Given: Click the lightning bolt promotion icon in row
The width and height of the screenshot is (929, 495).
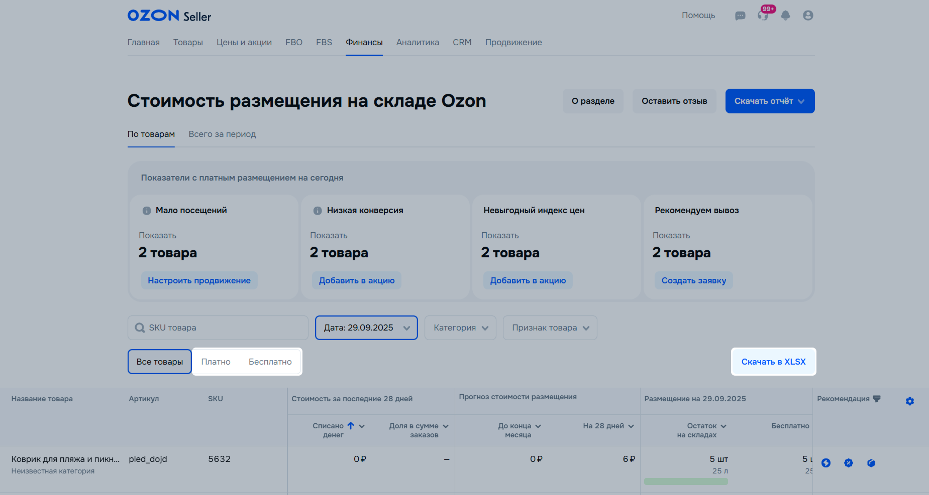Looking at the screenshot, I should click(x=826, y=463).
